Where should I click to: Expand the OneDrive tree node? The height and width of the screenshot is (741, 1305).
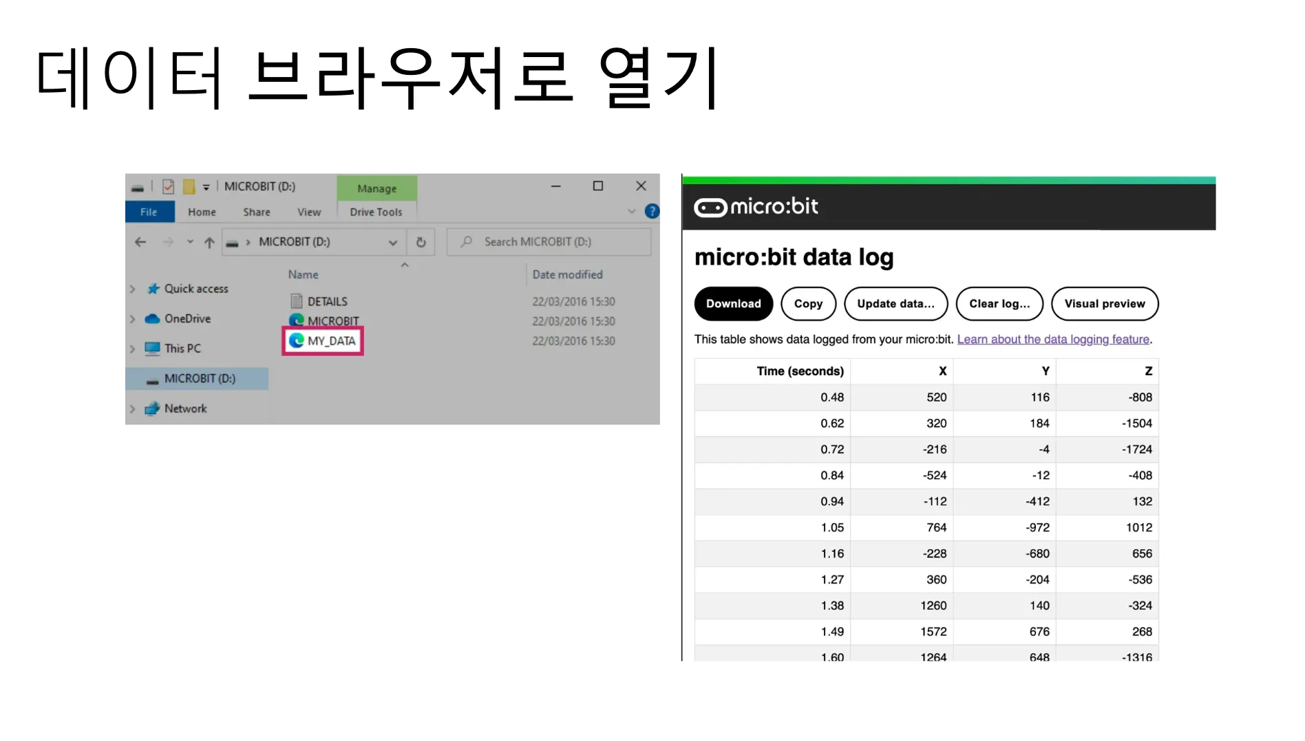point(133,319)
